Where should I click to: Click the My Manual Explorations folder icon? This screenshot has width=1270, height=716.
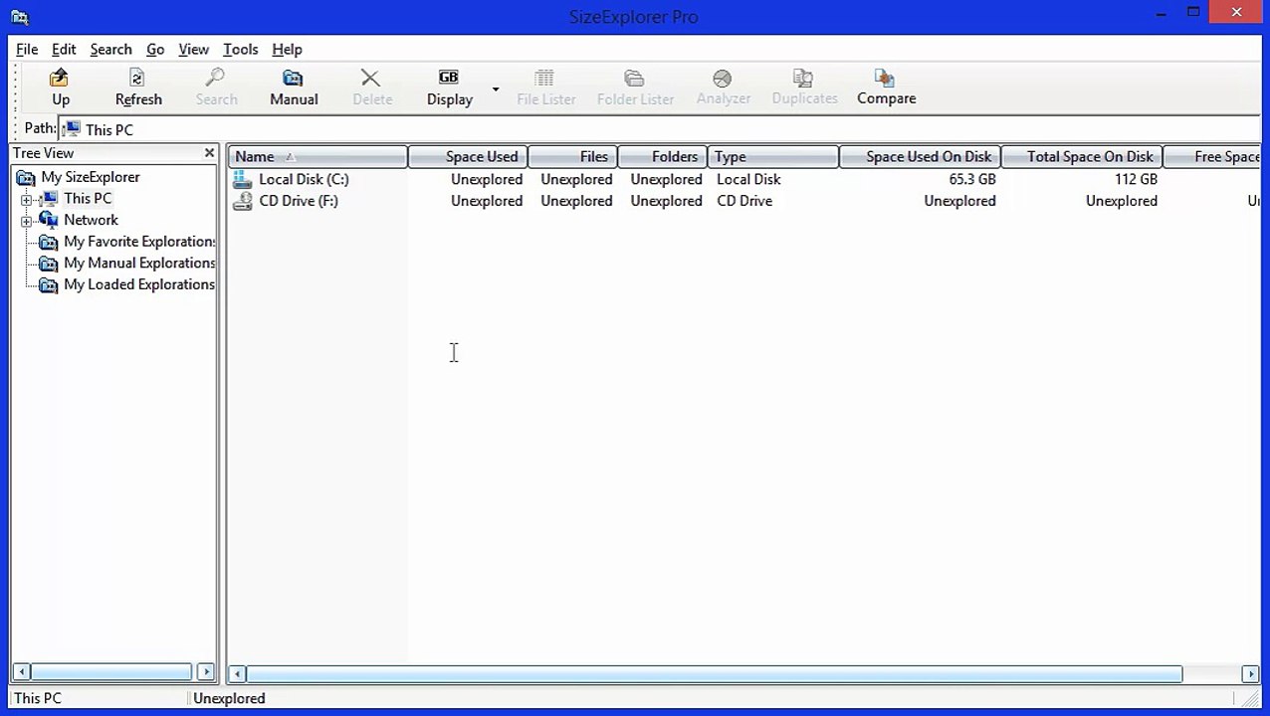[x=49, y=264]
